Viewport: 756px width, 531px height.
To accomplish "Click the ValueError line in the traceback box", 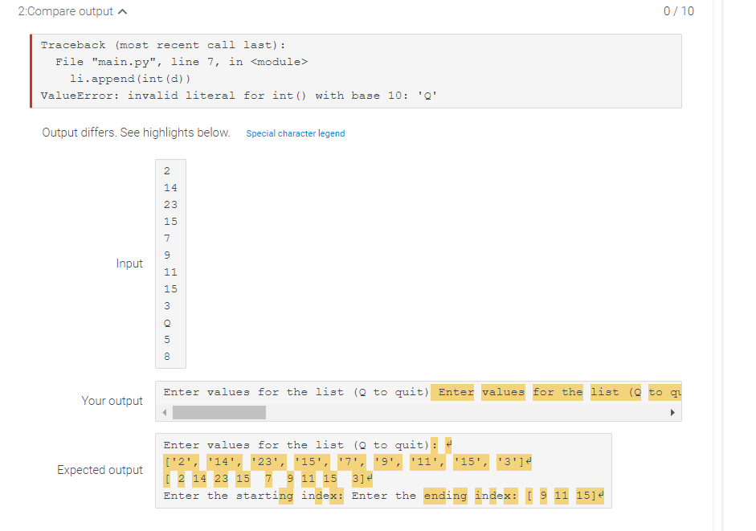I will (x=237, y=95).
